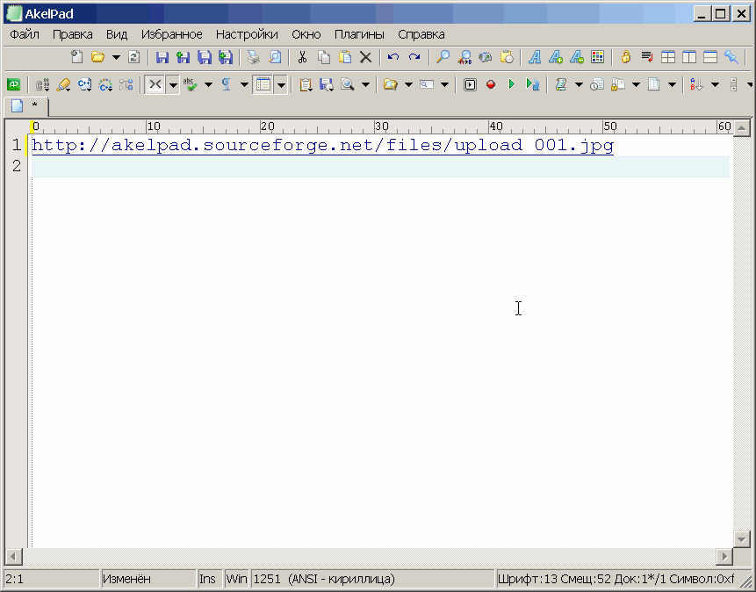Select the unsaved document tab

26,105
